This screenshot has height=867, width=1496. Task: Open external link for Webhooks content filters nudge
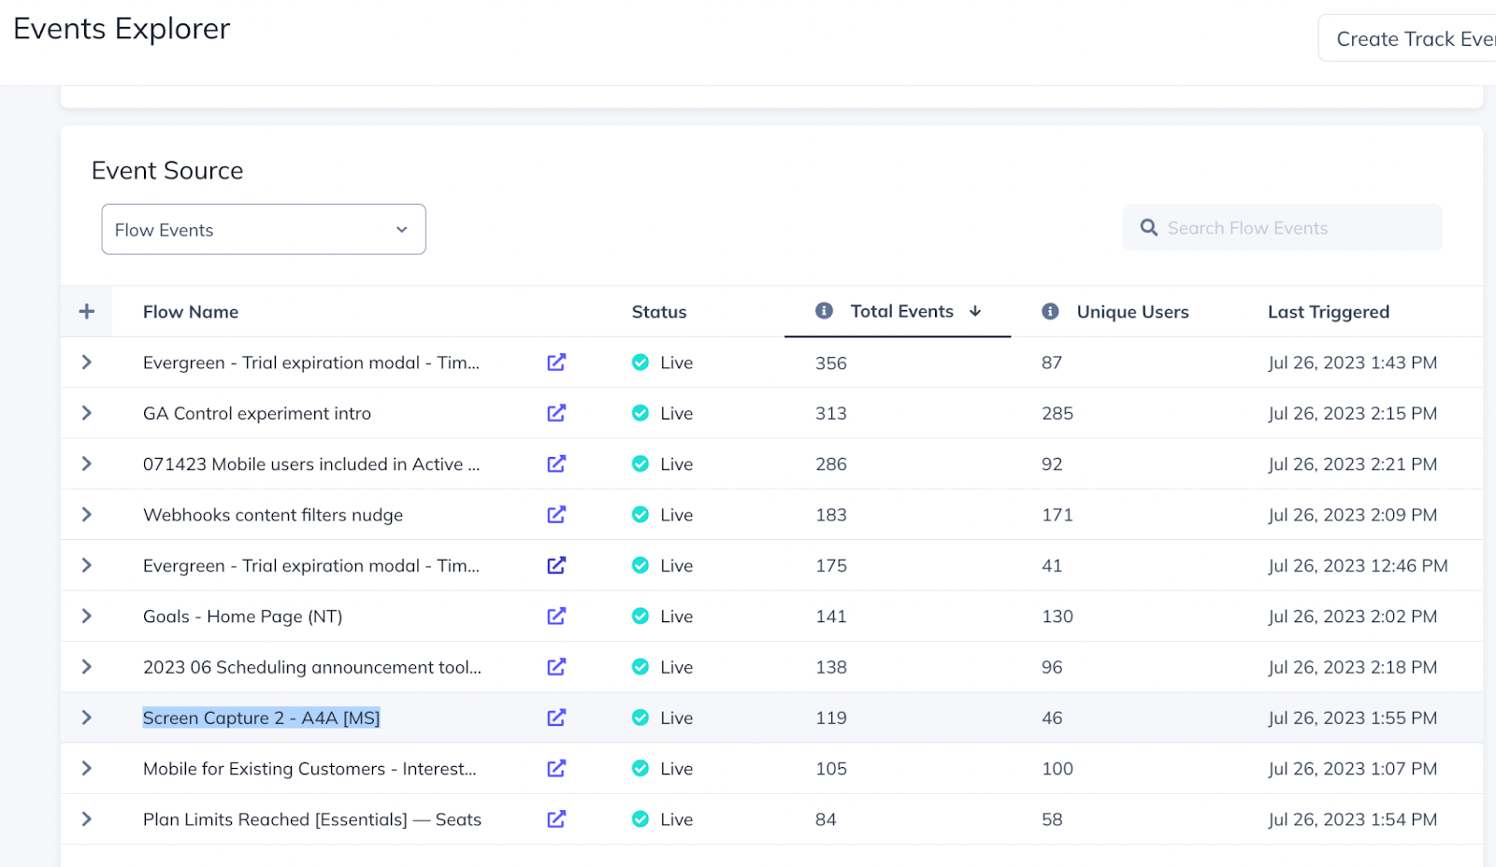[x=556, y=515]
